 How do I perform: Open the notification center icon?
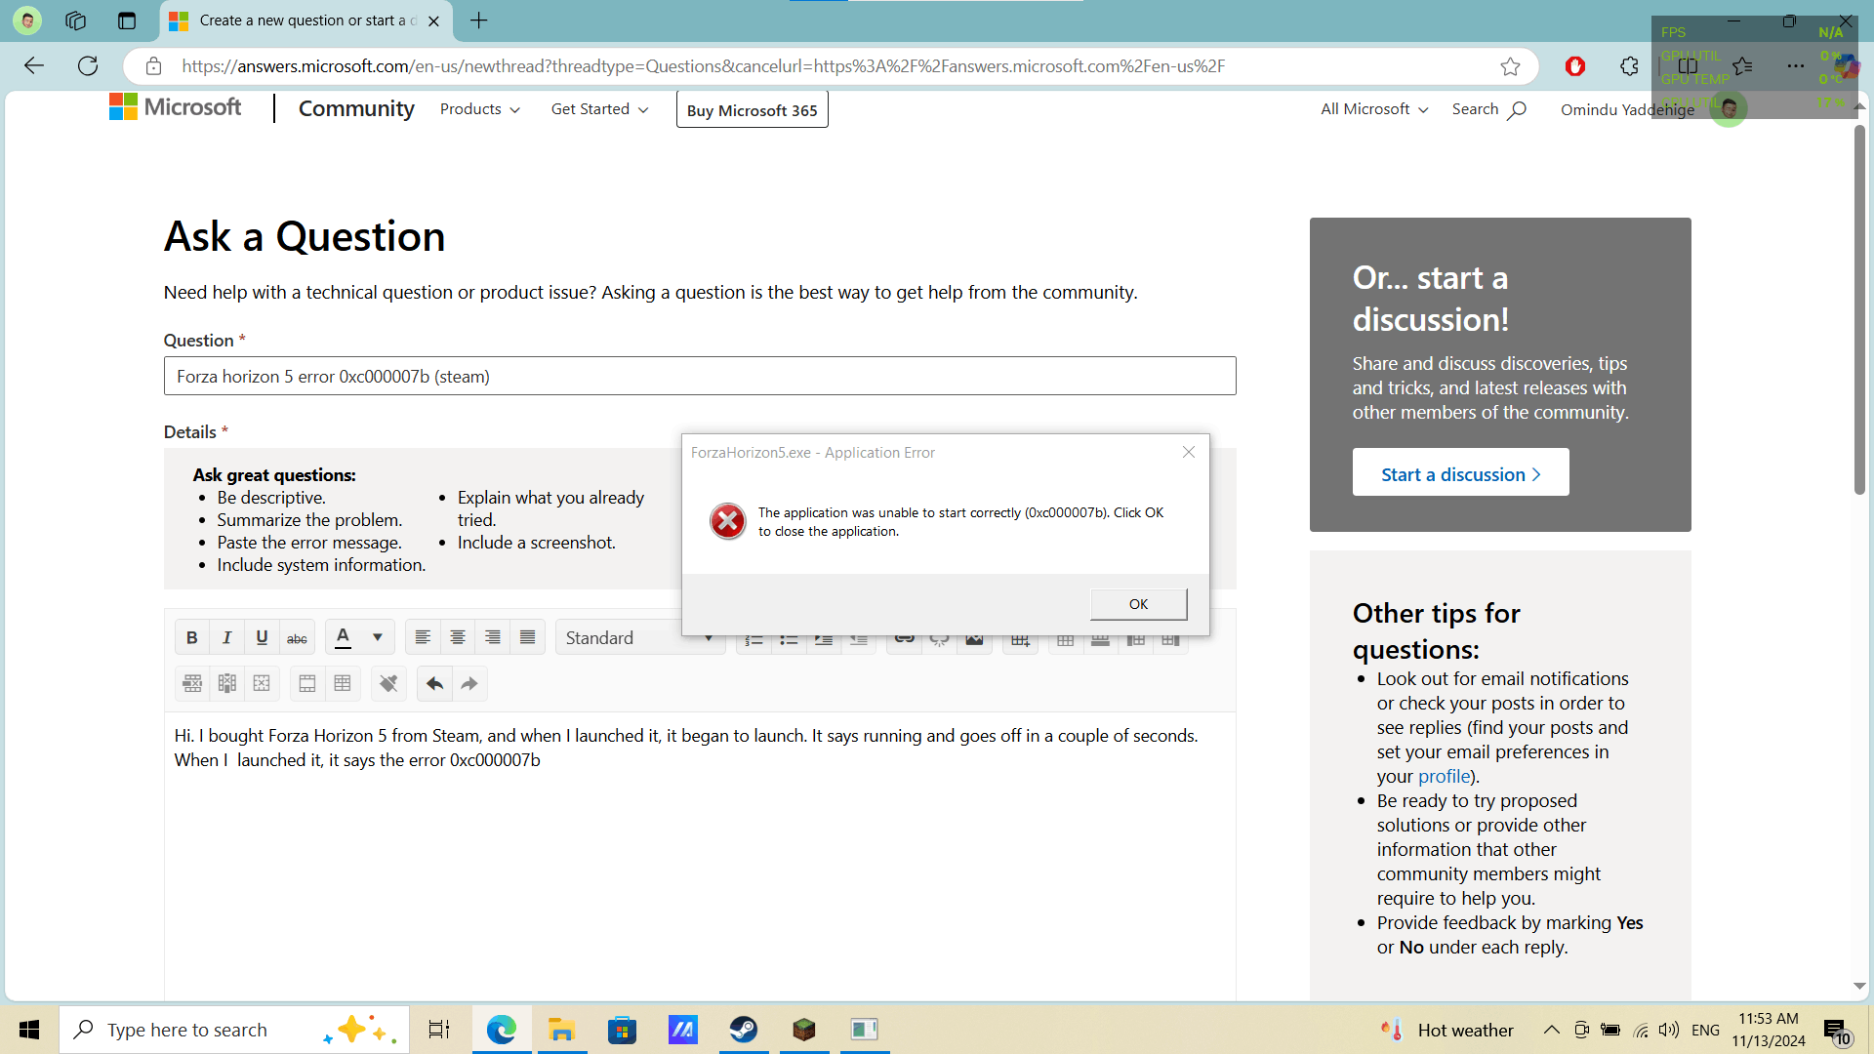[1837, 1031]
